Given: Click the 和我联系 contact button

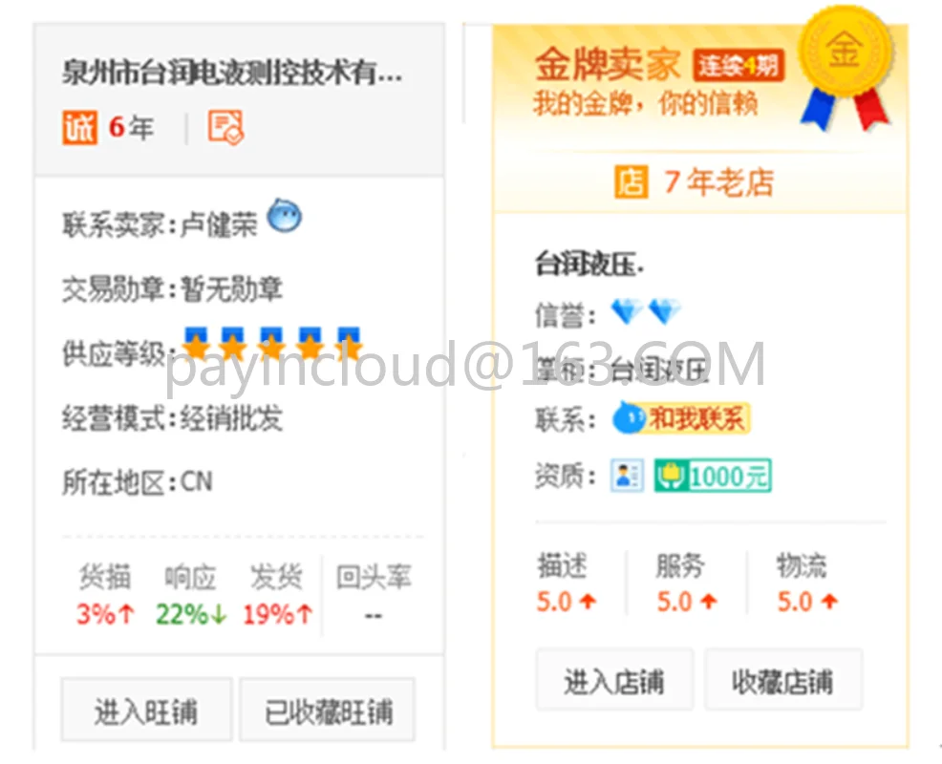Looking at the screenshot, I should coord(681,418).
